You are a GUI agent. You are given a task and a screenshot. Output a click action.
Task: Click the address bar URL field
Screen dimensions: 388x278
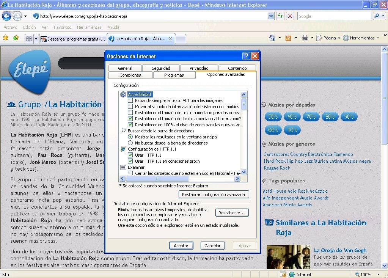[154, 16]
